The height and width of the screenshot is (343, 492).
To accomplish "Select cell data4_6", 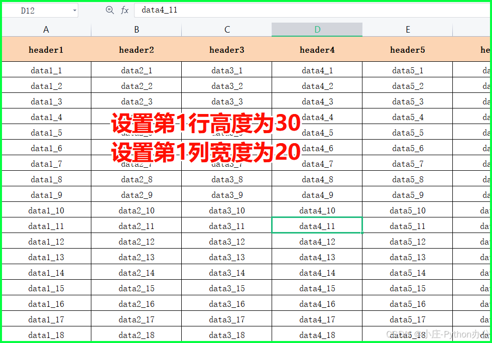I will click(317, 148).
